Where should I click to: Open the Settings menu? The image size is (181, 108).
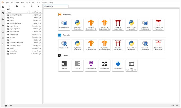(44, 2)
